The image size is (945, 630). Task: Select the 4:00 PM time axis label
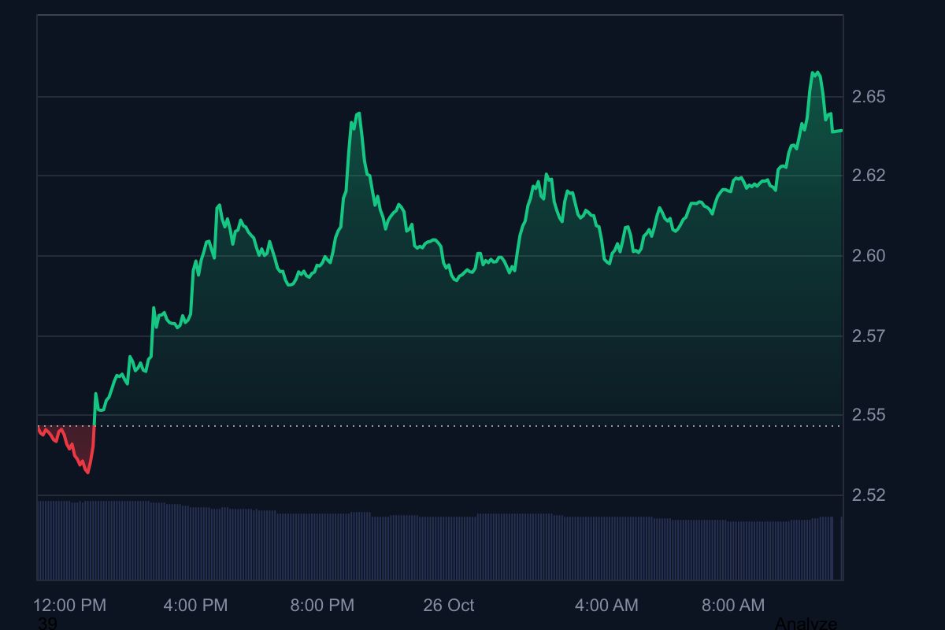coord(195,606)
